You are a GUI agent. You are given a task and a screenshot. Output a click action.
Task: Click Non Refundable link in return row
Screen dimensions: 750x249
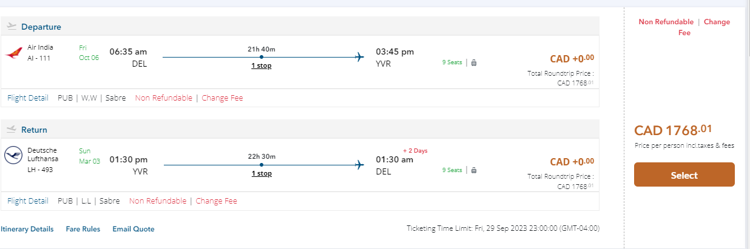[x=158, y=201]
